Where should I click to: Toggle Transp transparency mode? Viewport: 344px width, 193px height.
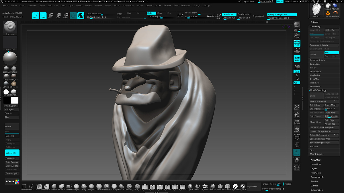297,145
